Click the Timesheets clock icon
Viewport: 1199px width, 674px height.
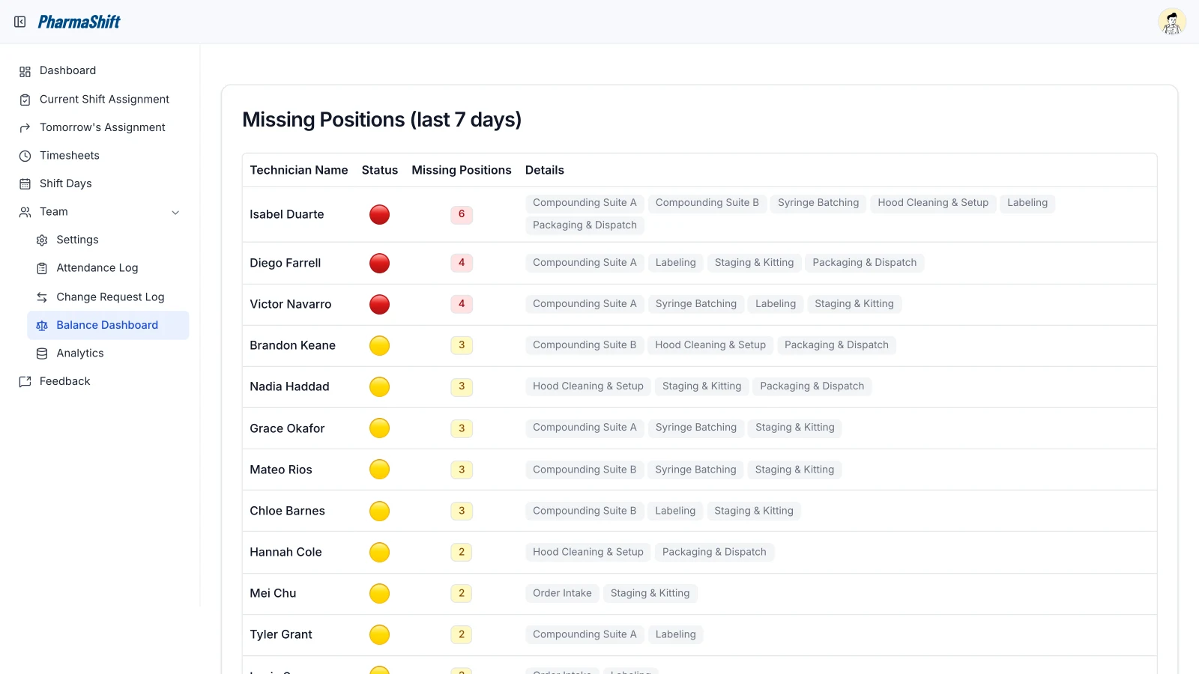pyautogui.click(x=25, y=156)
